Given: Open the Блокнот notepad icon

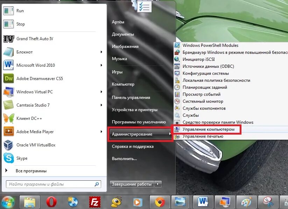Looking at the screenshot, I should [x=8, y=52].
